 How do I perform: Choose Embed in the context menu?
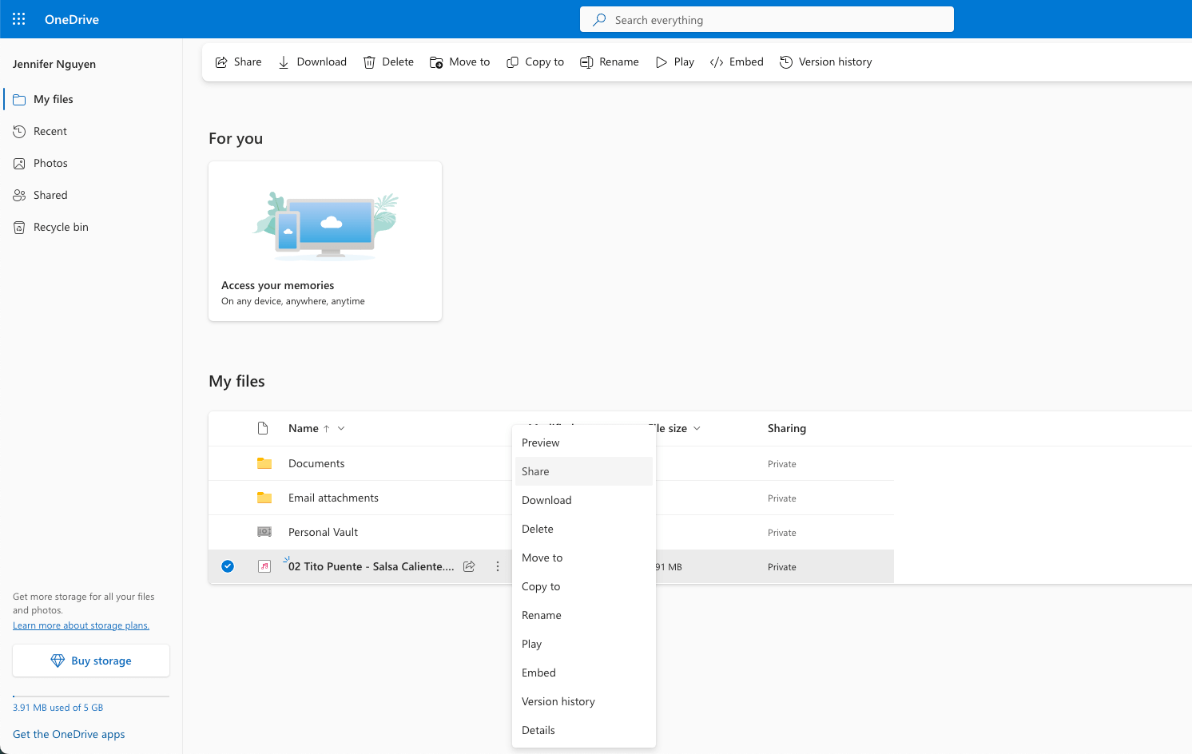pos(584,673)
